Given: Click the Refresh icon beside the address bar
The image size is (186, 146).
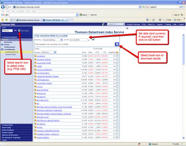Looking at the screenshot, I should click(x=144, y=7).
